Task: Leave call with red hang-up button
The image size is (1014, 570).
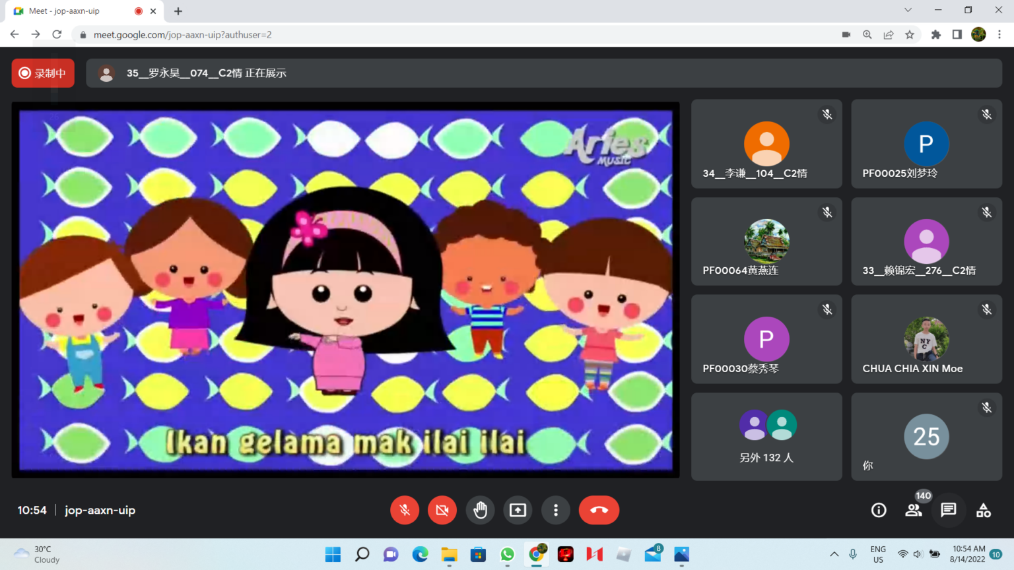Action: click(599, 510)
